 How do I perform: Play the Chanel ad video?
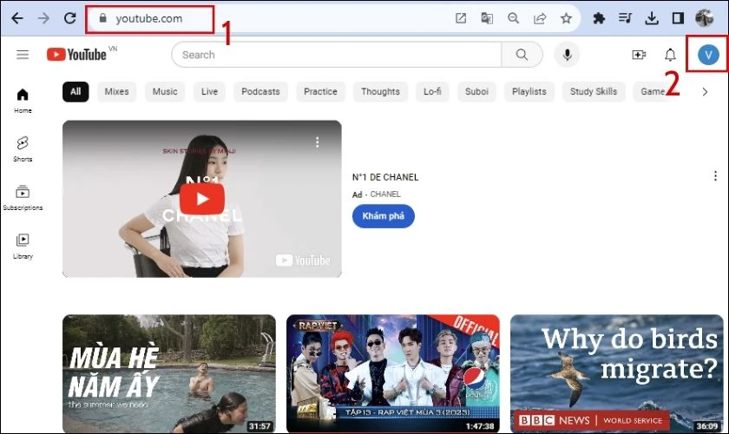click(x=202, y=199)
